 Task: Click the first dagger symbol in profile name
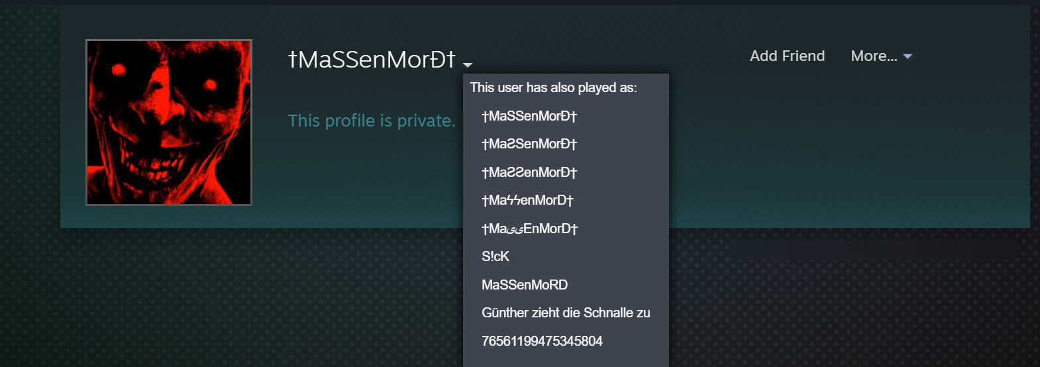coord(292,60)
